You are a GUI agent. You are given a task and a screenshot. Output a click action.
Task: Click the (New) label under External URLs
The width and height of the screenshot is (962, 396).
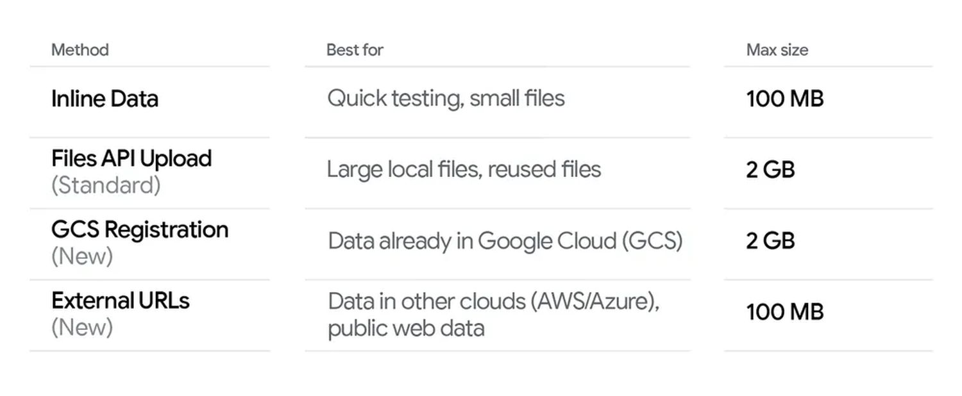82,327
